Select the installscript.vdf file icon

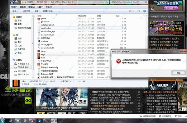39,25
